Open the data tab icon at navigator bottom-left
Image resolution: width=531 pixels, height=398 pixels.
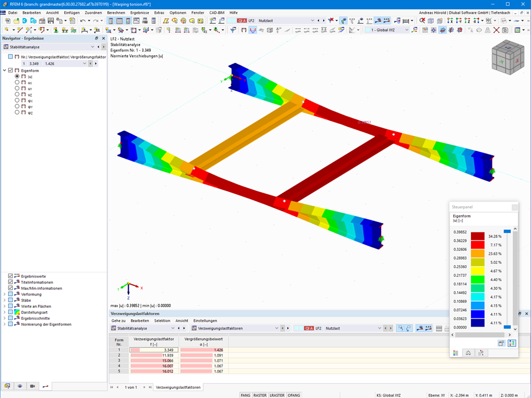coord(7,386)
